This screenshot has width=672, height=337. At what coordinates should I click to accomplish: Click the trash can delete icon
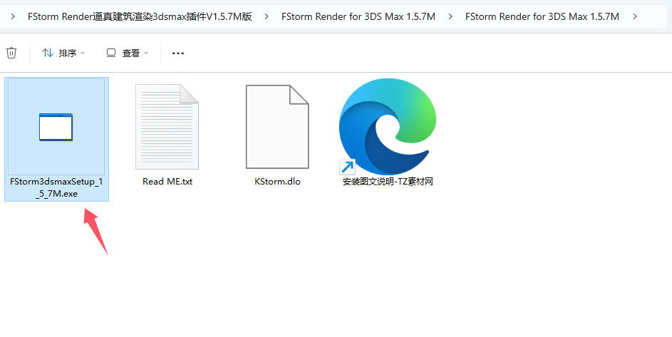11,53
